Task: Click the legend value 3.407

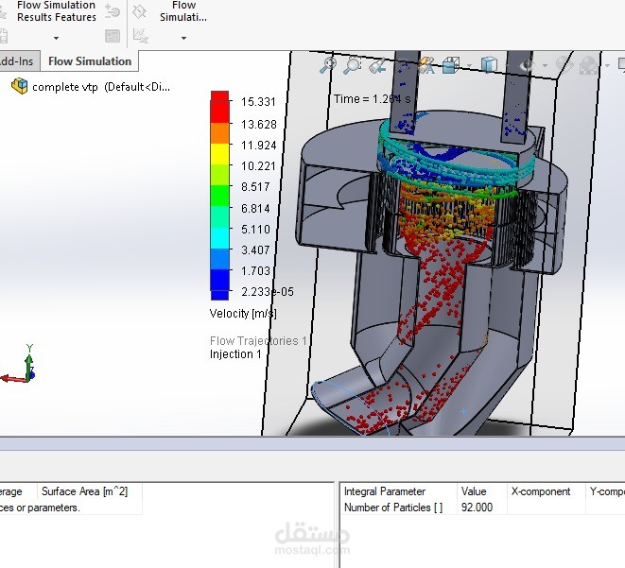Action: (255, 250)
